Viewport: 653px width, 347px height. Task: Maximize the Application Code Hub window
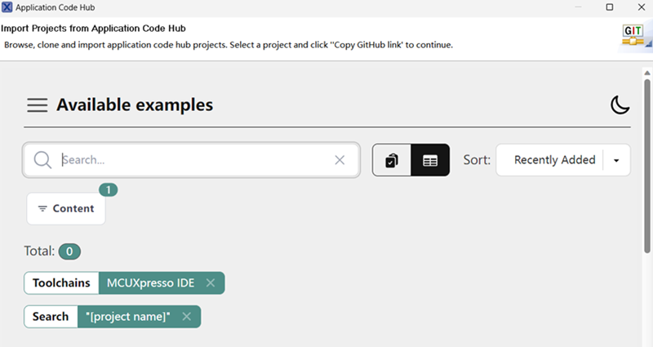[x=609, y=7]
